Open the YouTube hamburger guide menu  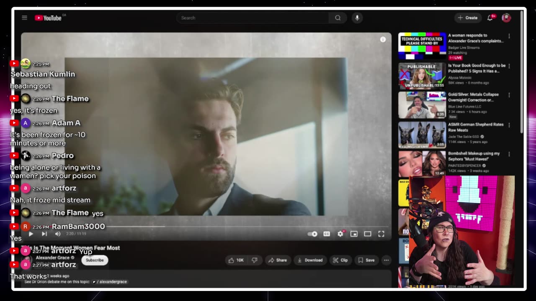[24, 18]
